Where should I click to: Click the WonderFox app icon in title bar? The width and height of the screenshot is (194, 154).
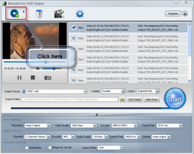pos(4,3)
